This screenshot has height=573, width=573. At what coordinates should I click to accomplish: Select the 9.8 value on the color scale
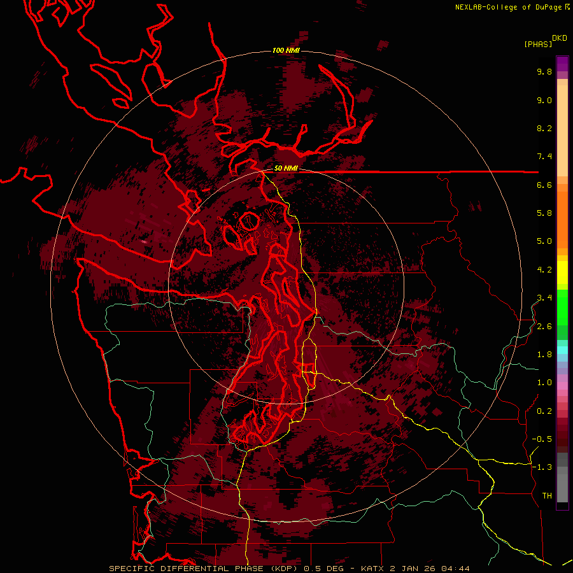coord(544,71)
